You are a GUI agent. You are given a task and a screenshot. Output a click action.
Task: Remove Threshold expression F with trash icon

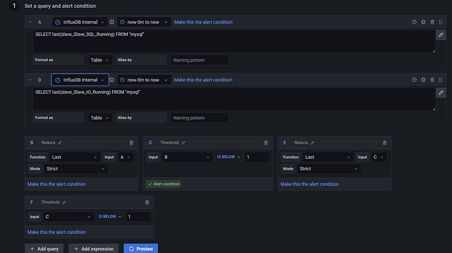[147, 203]
